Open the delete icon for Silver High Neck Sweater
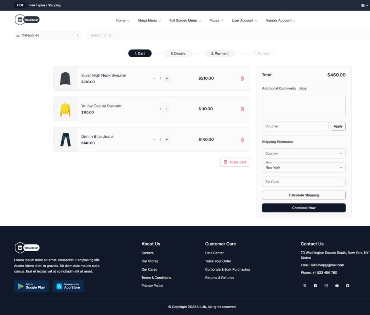370x315 pixels. 242,78
